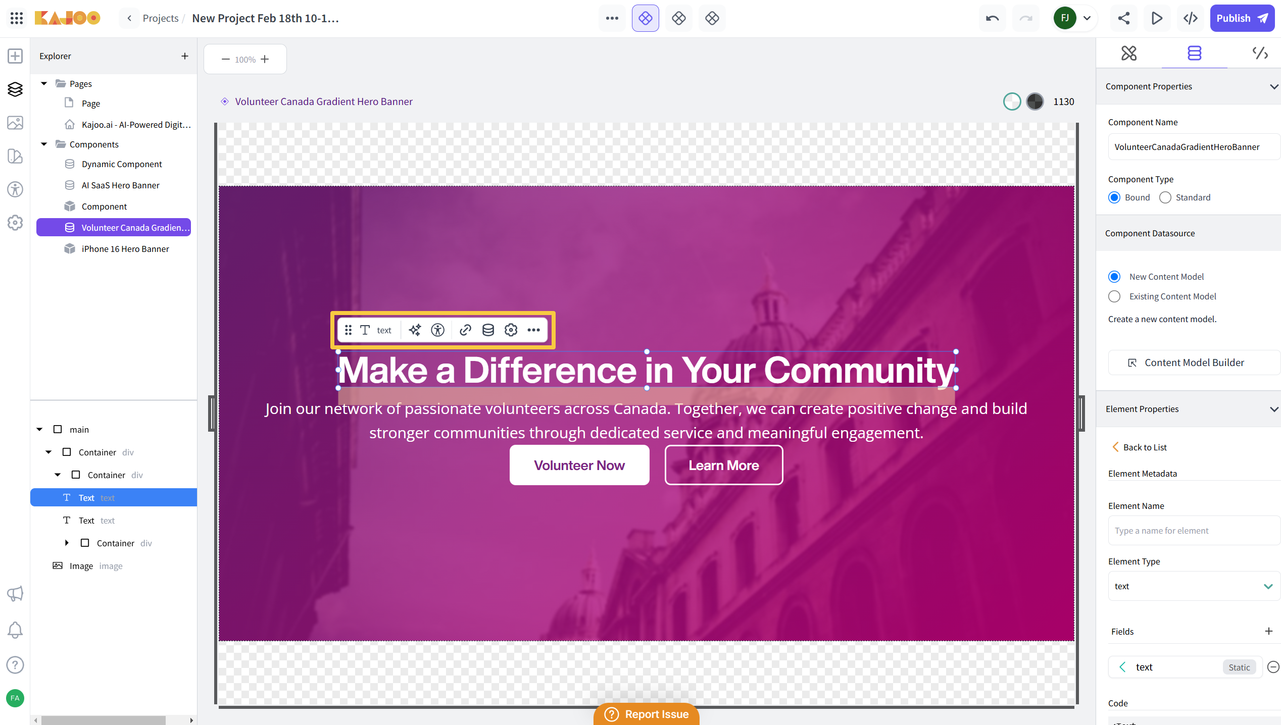The height and width of the screenshot is (725, 1281).
Task: Click the share icon in top bar
Action: (x=1123, y=18)
